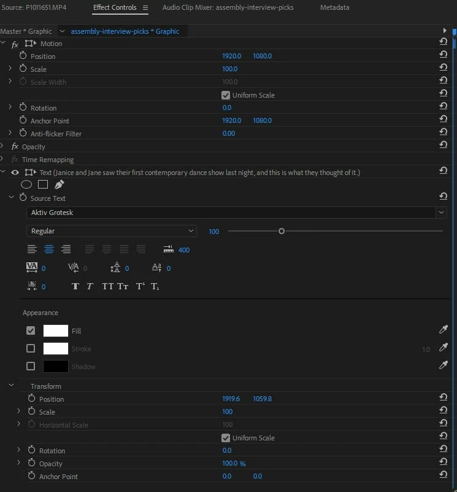
Task: Toggle animation stopwatch for Motion Rotation
Action: pyautogui.click(x=23, y=107)
